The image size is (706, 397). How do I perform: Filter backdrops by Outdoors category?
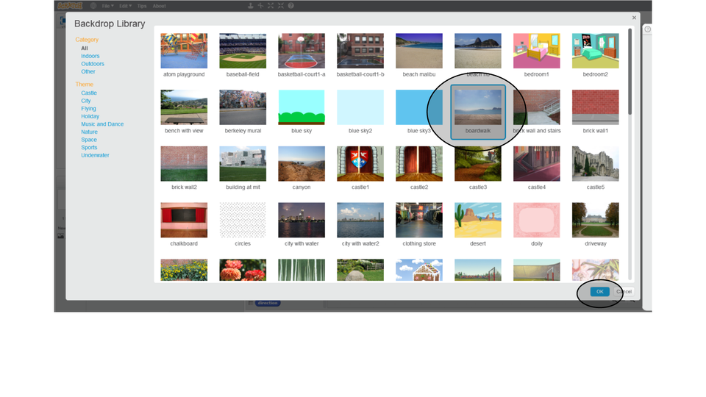pyautogui.click(x=93, y=64)
